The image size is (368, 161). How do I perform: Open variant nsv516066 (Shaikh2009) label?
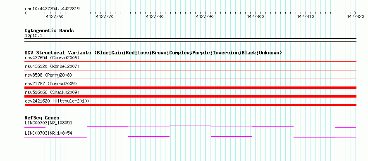52,92
